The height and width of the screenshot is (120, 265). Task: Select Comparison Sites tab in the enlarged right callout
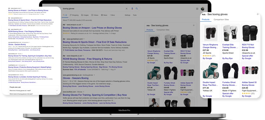[221, 20]
